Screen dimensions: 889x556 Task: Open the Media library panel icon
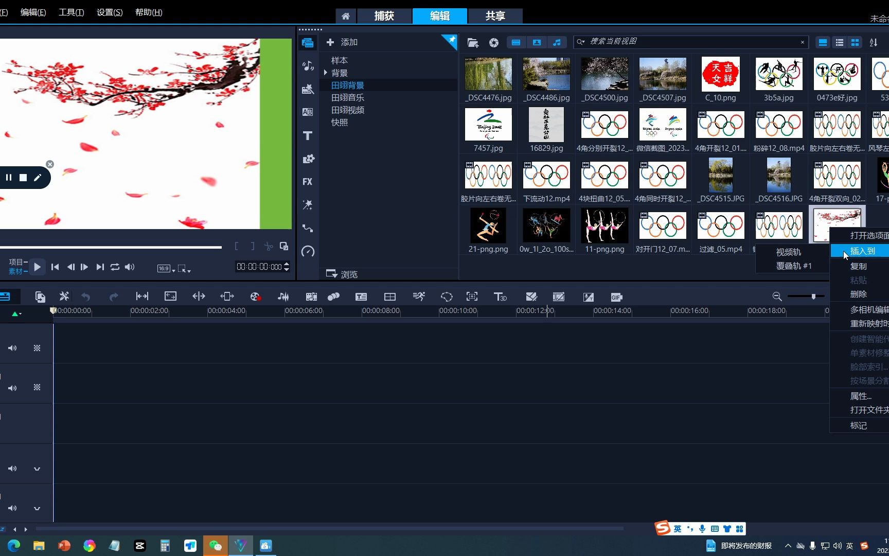point(308,43)
